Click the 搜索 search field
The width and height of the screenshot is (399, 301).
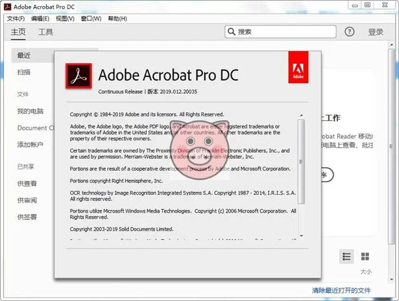click(281, 32)
